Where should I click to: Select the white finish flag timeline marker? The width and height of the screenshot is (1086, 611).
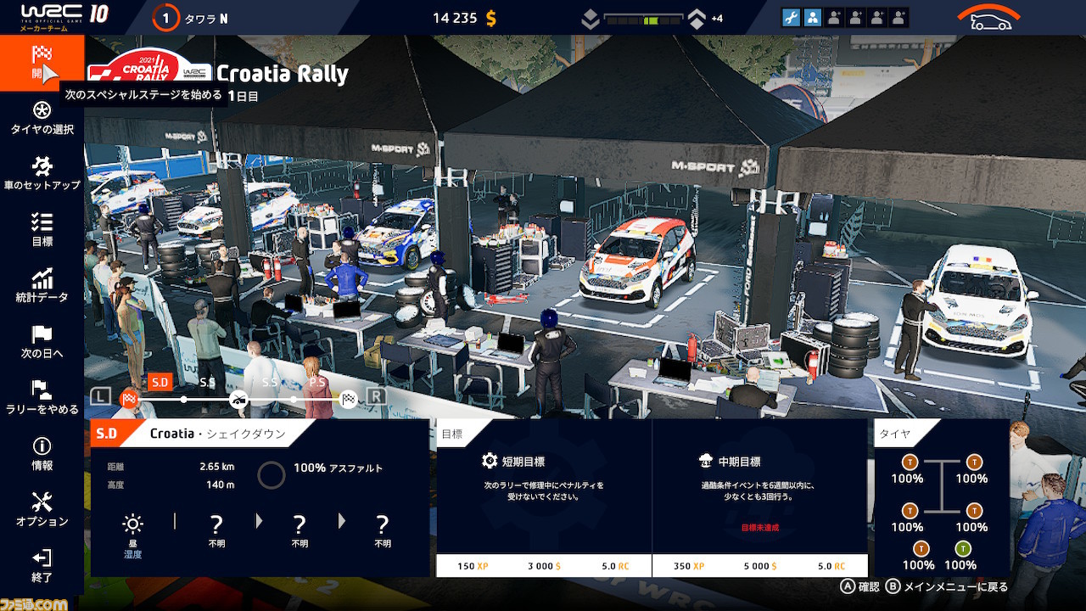pyautogui.click(x=348, y=399)
